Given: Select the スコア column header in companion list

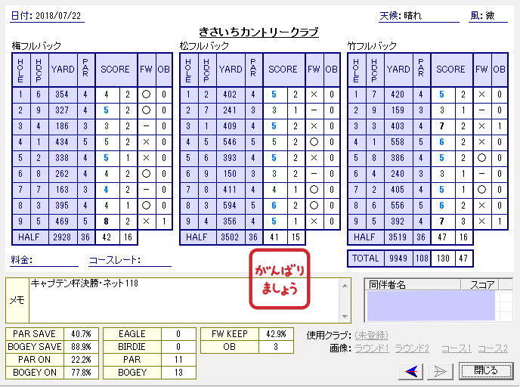Looking at the screenshot, I should (480, 284).
